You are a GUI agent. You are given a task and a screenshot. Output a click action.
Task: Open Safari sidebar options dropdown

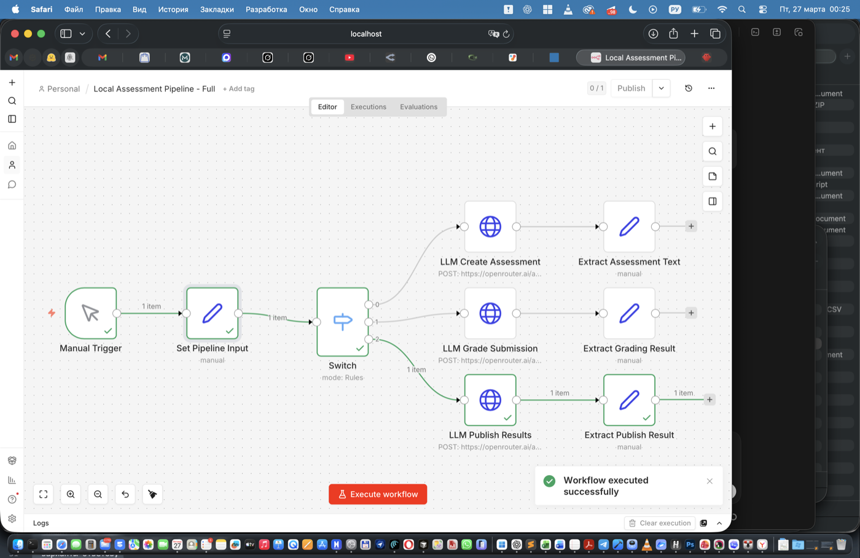point(82,34)
